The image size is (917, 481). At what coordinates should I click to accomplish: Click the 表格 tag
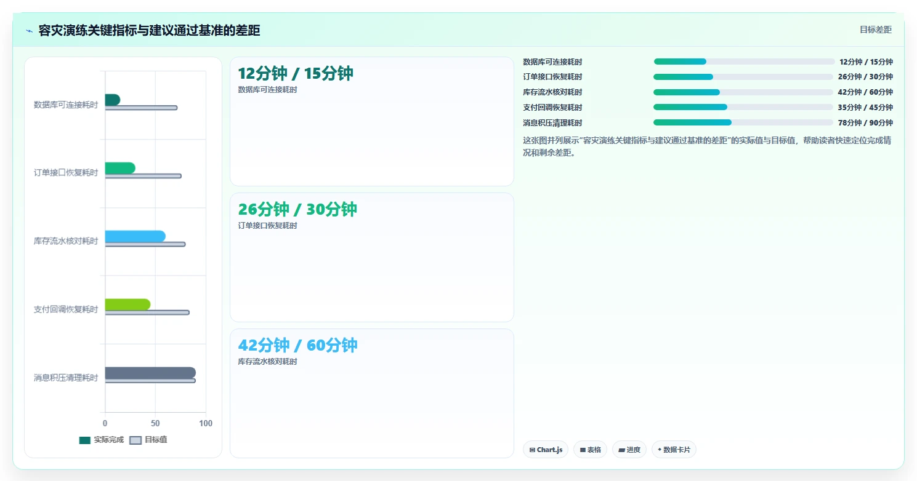click(590, 450)
